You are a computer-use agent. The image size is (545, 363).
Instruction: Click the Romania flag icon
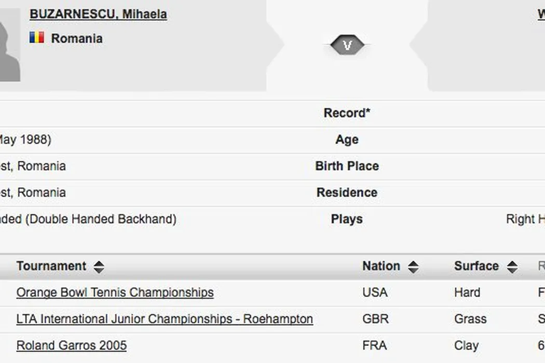(x=36, y=38)
